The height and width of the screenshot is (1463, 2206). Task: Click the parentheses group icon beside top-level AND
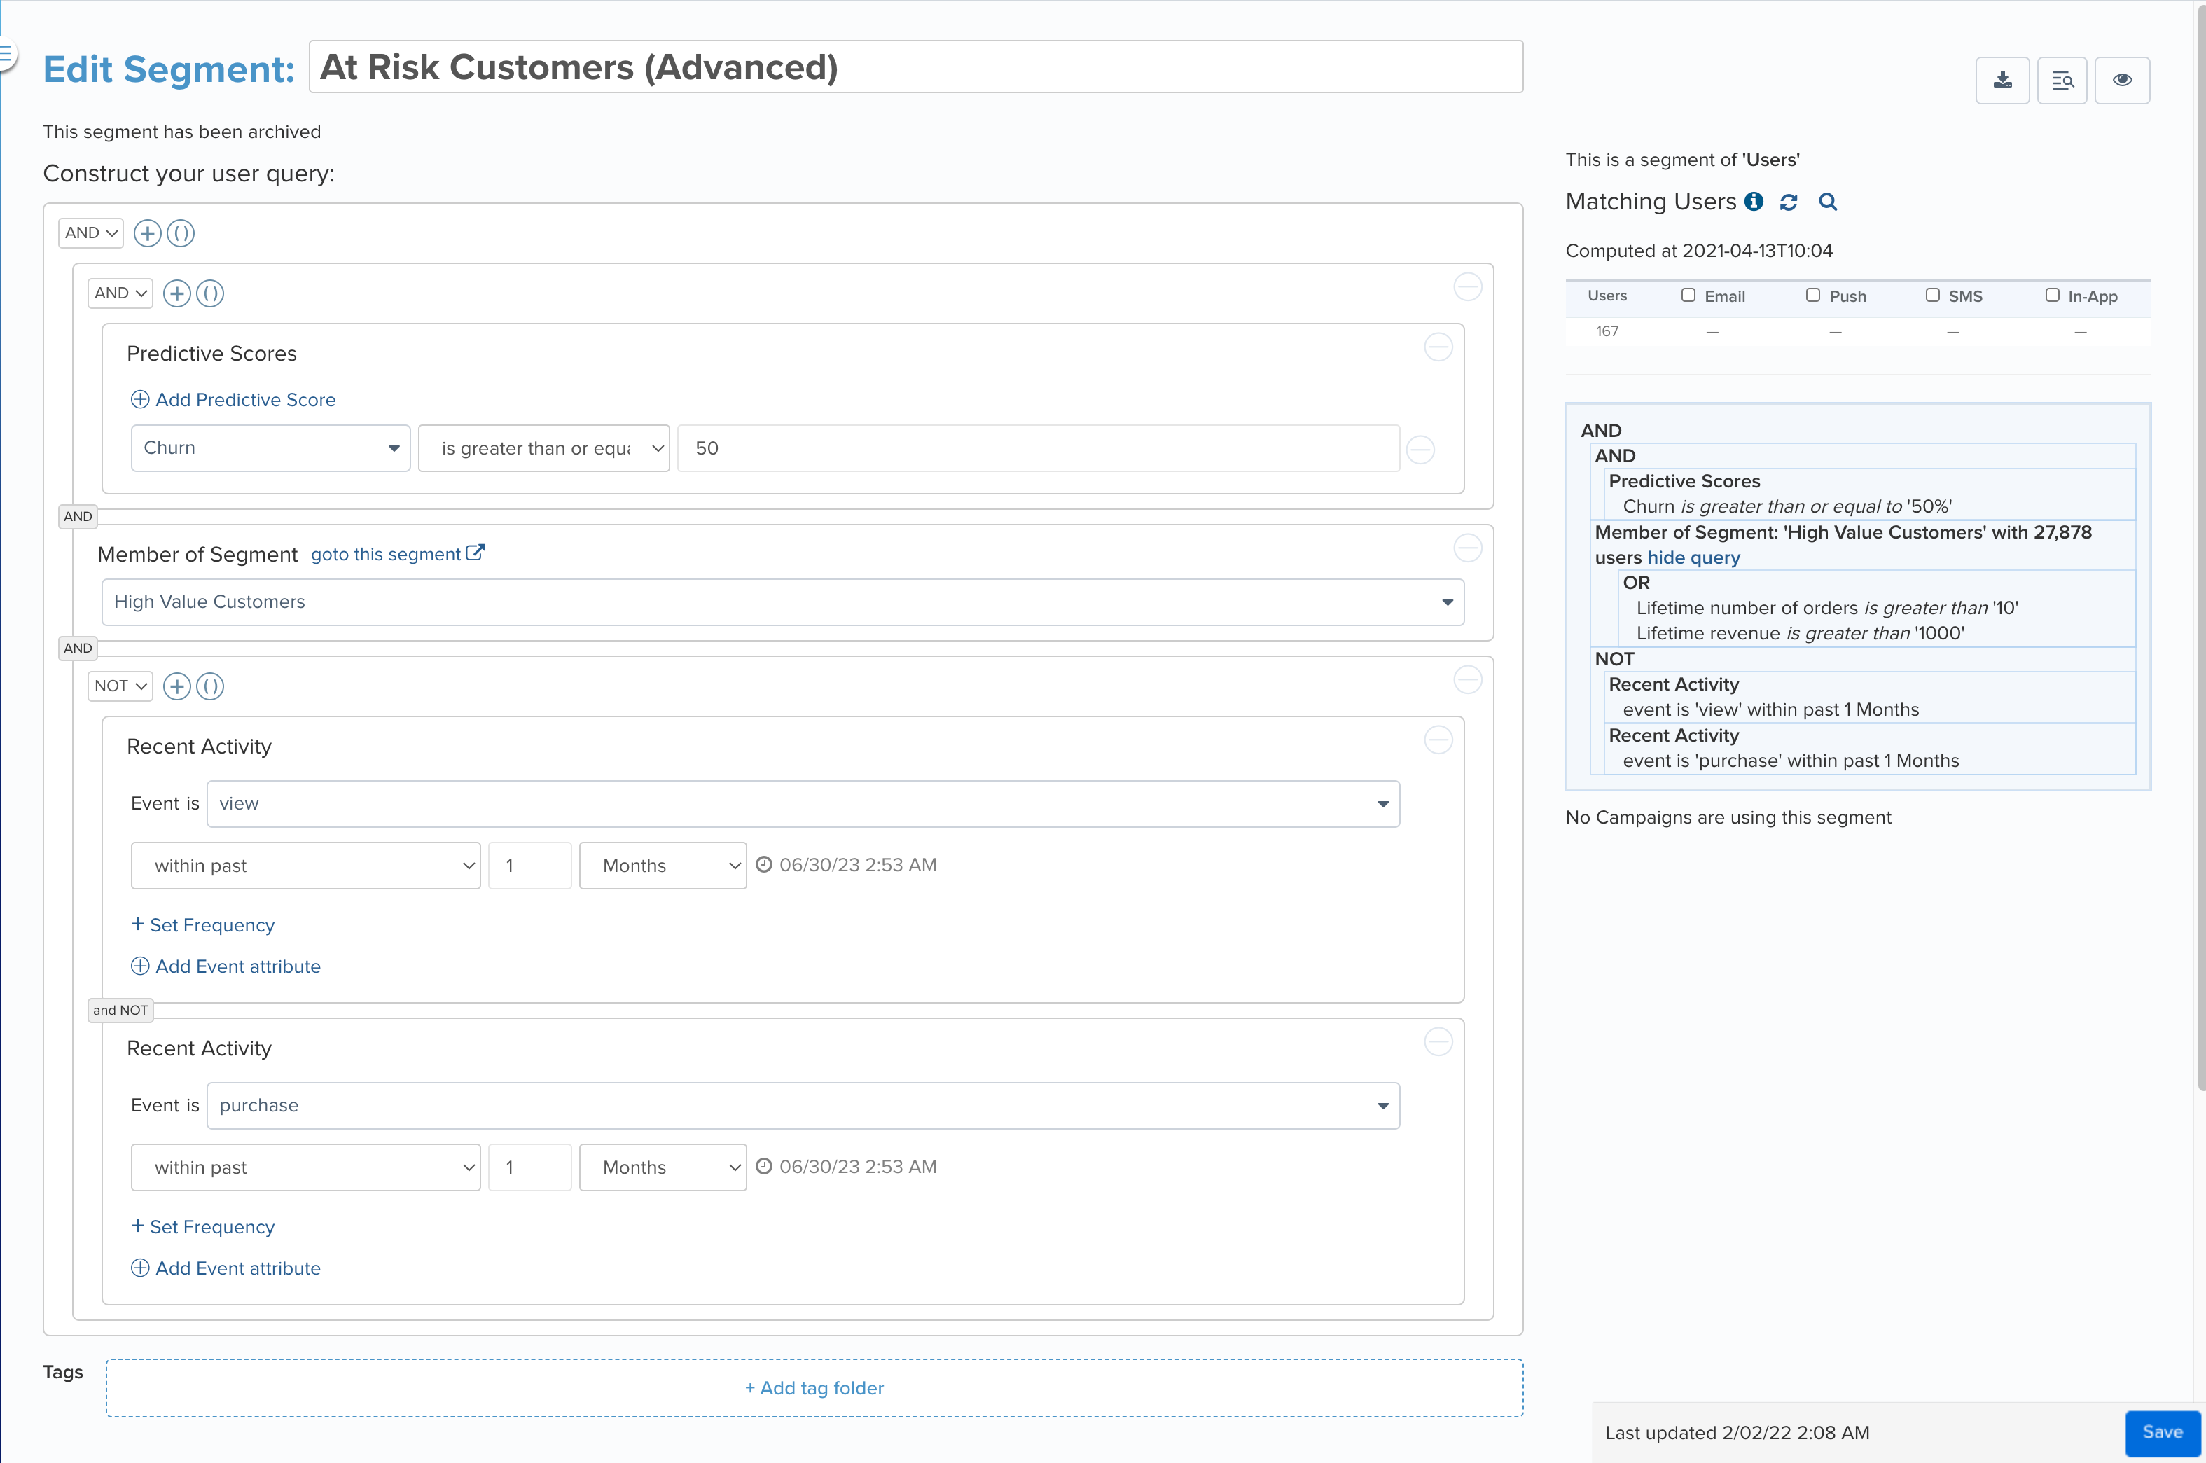point(181,233)
